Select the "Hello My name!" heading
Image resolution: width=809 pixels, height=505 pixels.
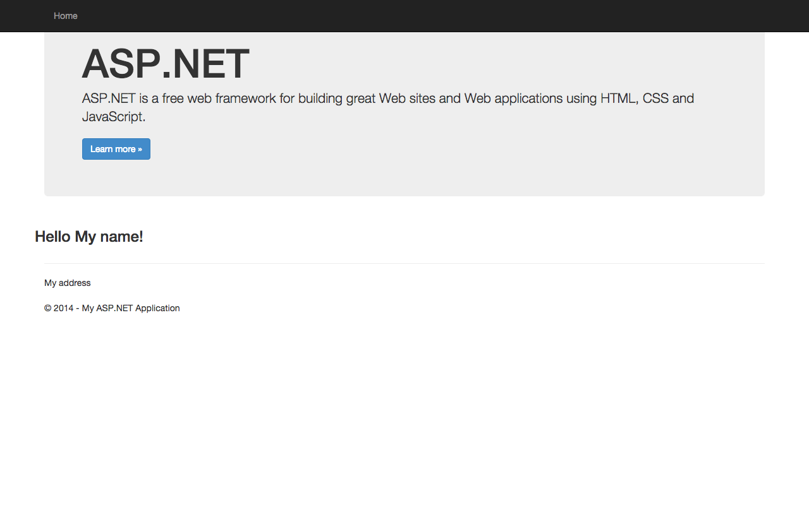coord(89,237)
